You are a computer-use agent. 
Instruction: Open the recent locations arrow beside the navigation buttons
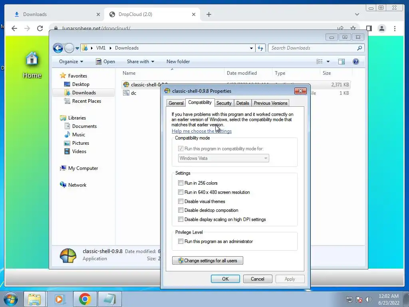tap(77, 48)
